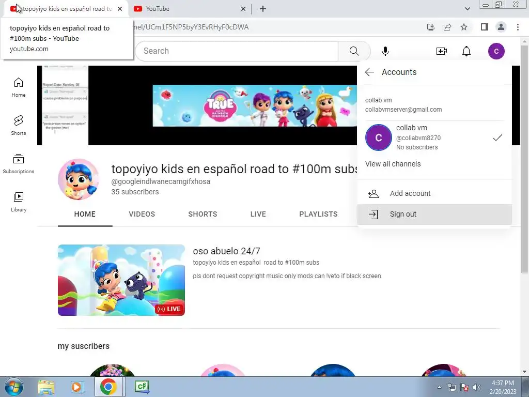529x397 pixels.
Task: Show hidden tray icons
Action: point(439,387)
